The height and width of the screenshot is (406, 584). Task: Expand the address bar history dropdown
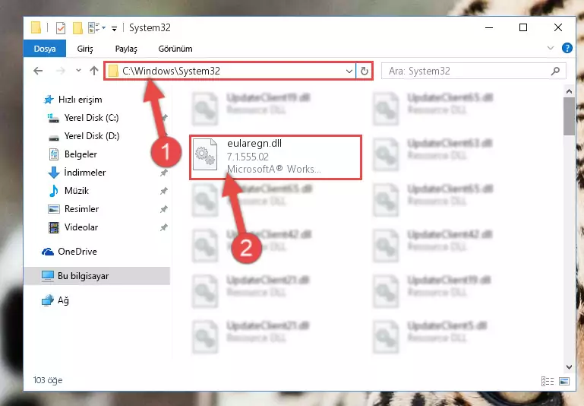tap(349, 71)
